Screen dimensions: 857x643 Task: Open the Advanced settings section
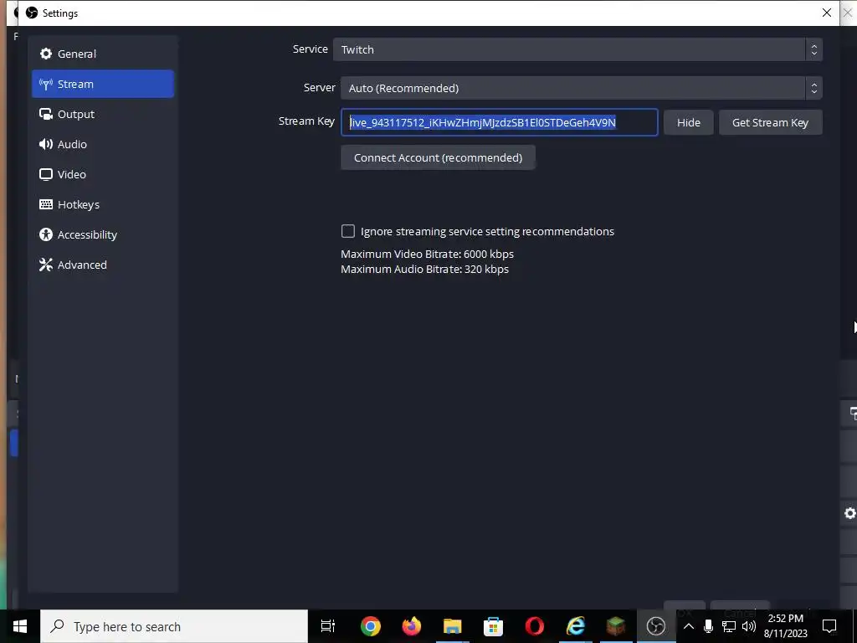tap(103, 265)
